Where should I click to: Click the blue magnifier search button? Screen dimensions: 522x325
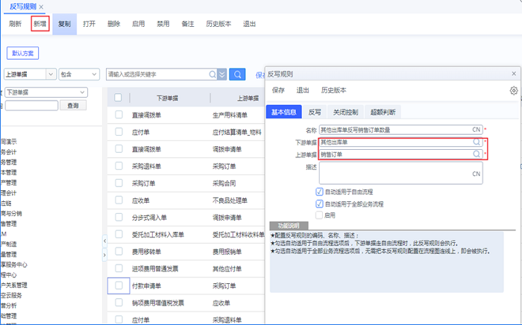237,74
